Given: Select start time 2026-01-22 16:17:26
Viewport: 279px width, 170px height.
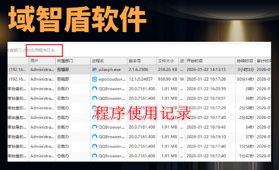Looking at the screenshot, I should (206, 79).
